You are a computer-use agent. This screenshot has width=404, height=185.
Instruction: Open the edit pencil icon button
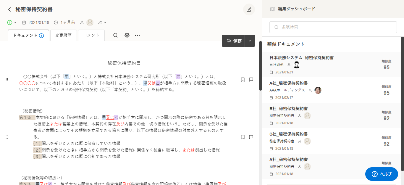[x=249, y=9]
